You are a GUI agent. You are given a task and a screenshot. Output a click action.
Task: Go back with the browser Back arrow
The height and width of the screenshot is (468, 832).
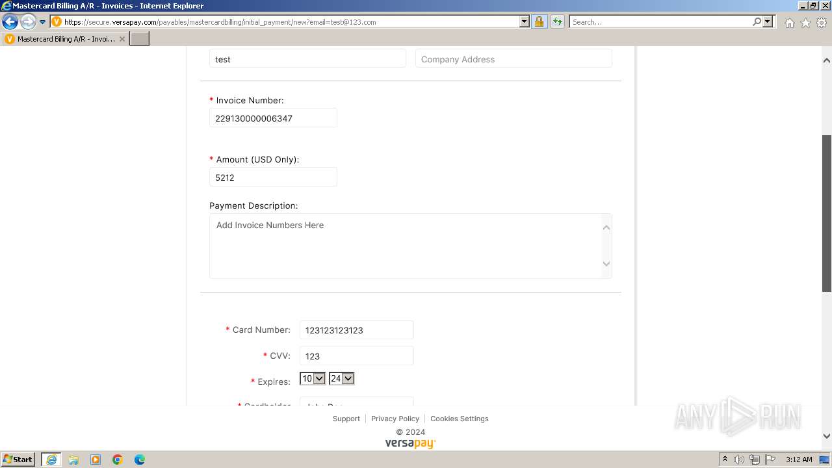pyautogui.click(x=10, y=22)
